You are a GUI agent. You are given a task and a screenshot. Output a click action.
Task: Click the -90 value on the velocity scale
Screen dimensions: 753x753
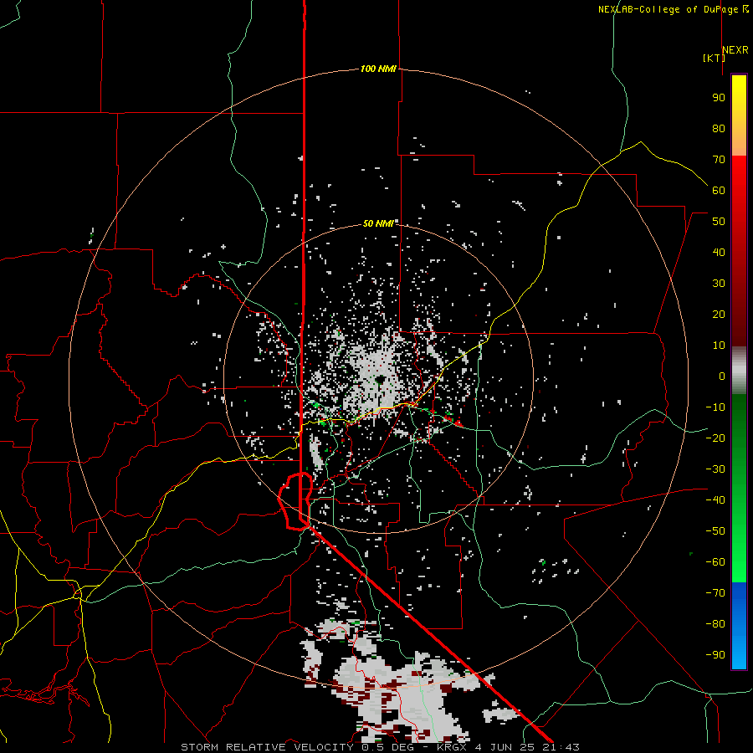715,655
